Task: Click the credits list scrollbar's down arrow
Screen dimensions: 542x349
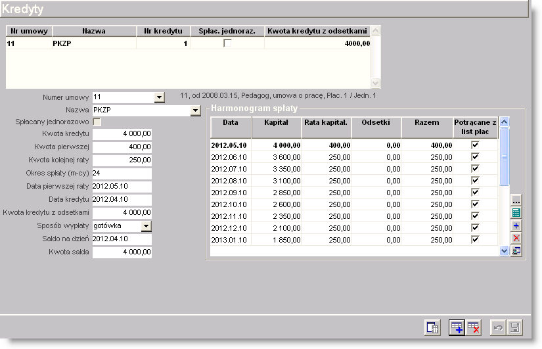Action: click(375, 83)
